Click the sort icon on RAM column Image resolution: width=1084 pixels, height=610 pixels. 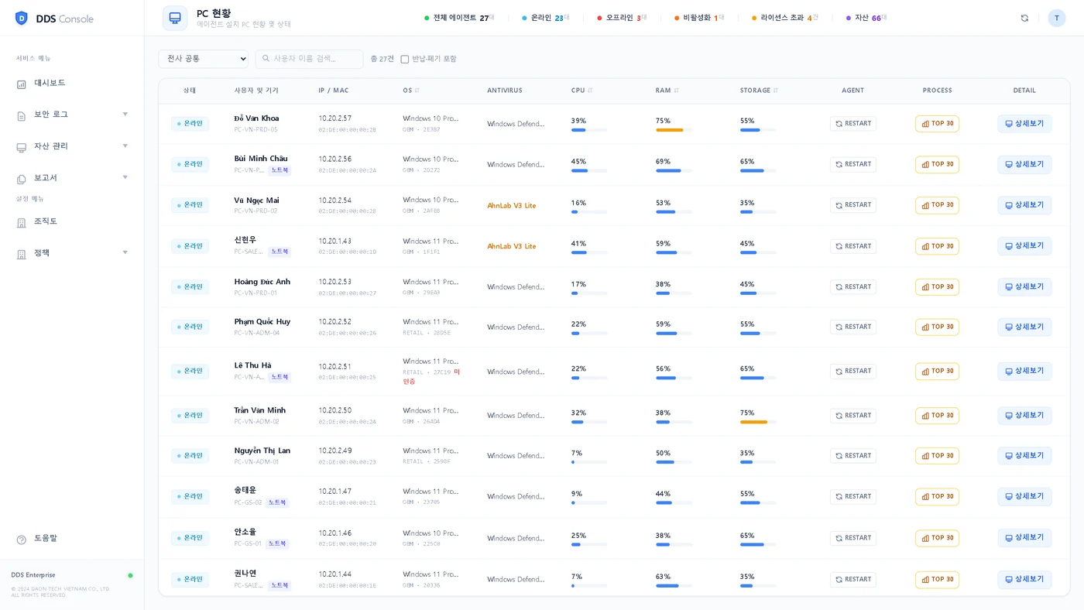[x=676, y=91]
